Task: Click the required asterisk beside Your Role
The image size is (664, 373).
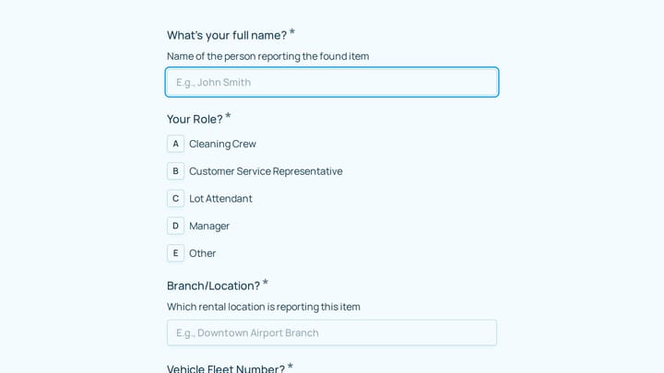Action: pyautogui.click(x=228, y=116)
